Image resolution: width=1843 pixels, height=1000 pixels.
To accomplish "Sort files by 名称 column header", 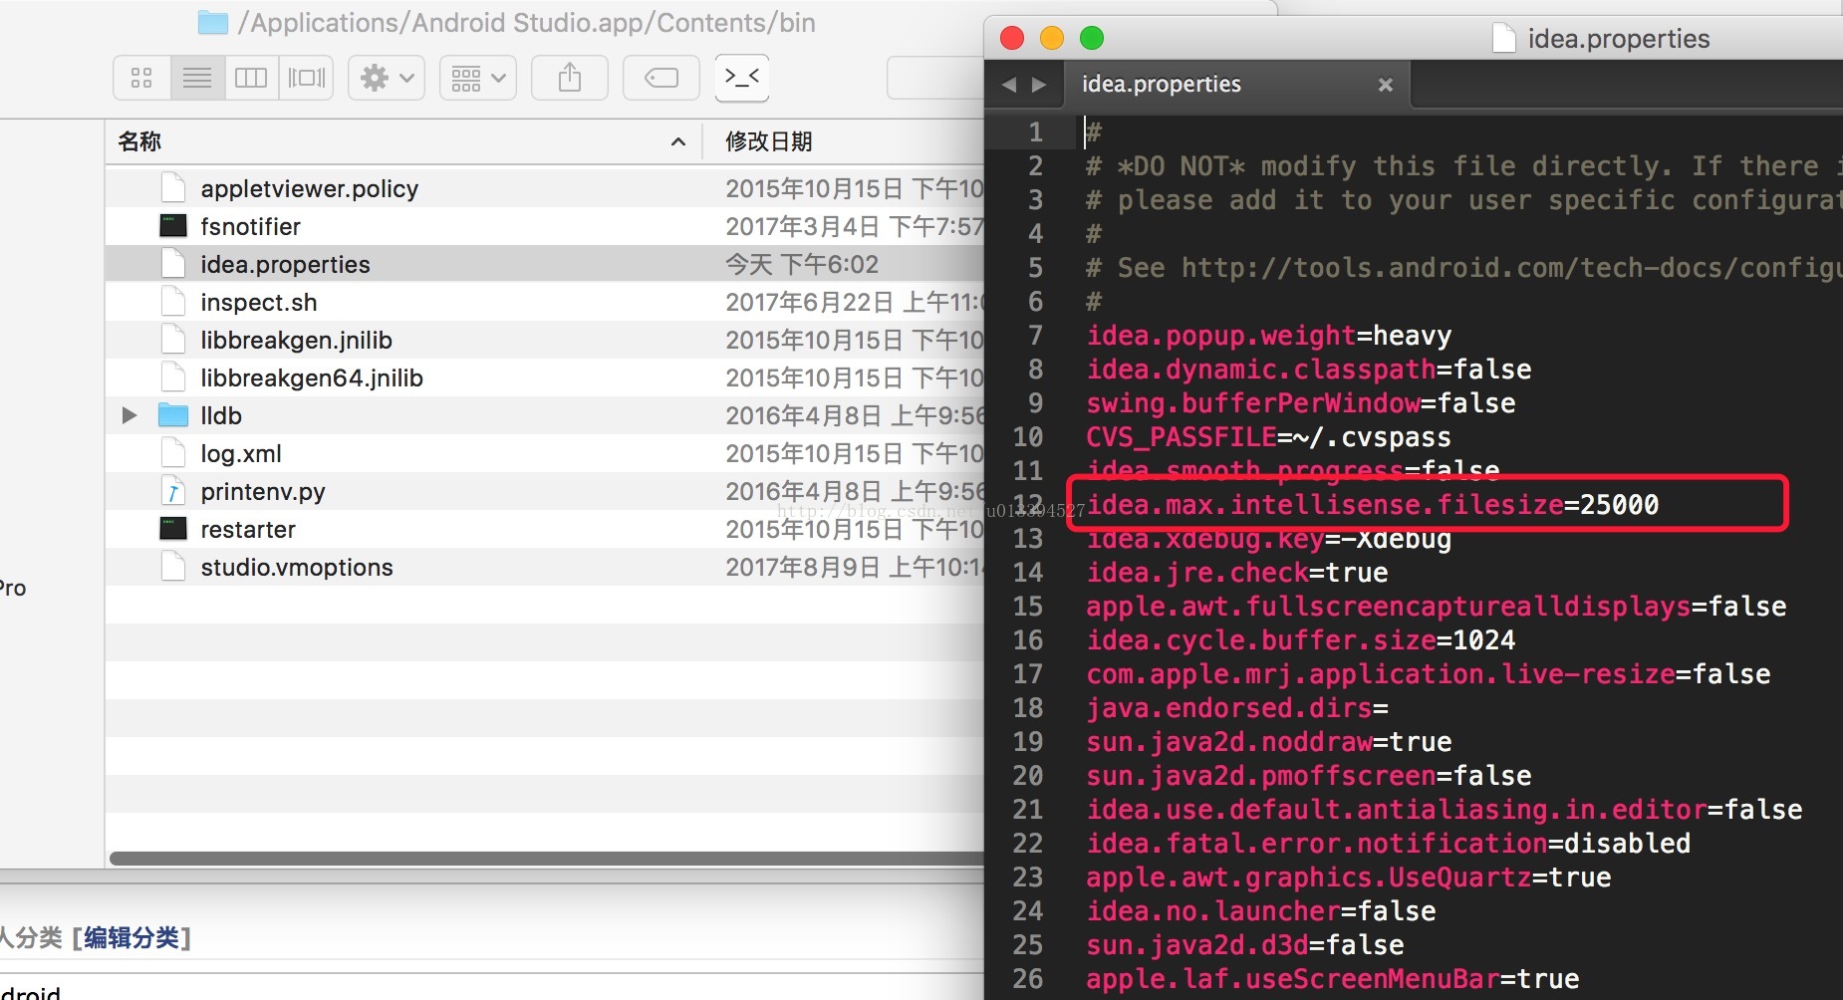I will pyautogui.click(x=139, y=141).
